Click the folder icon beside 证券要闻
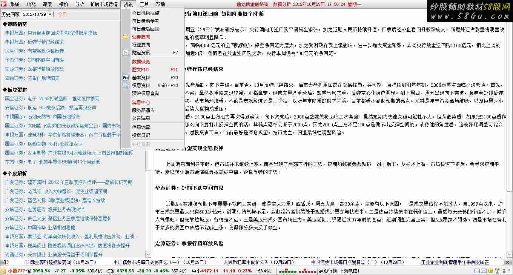 click(125, 37)
